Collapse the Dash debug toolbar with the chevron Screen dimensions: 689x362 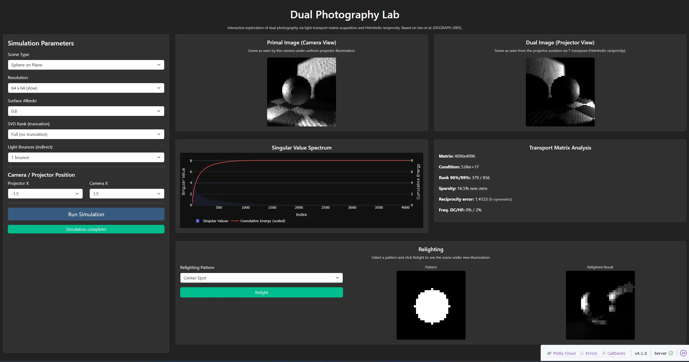tap(684, 353)
